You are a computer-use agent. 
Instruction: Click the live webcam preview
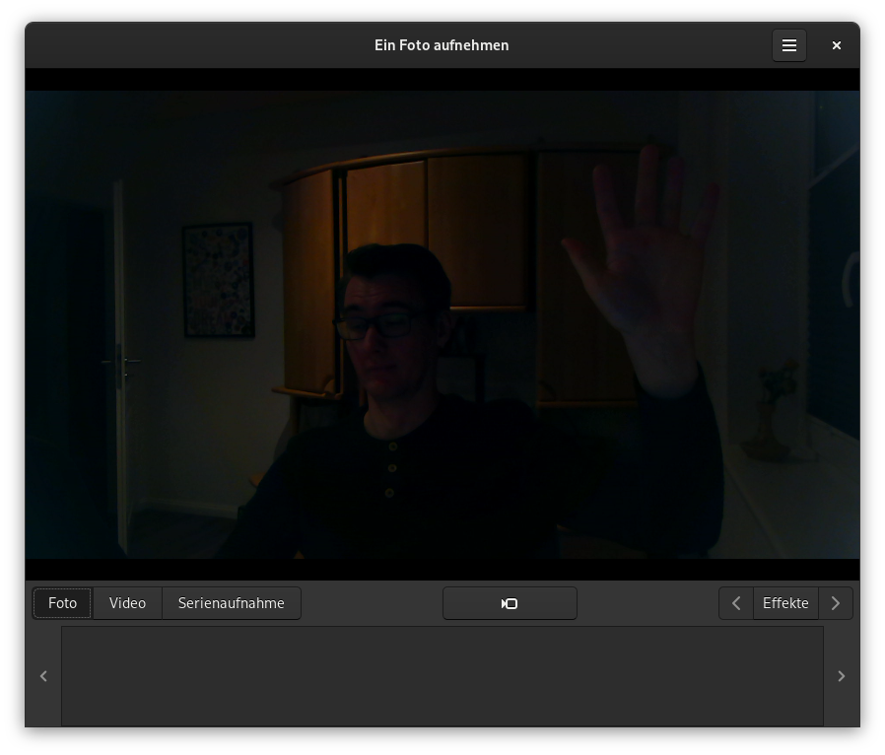coord(442,324)
